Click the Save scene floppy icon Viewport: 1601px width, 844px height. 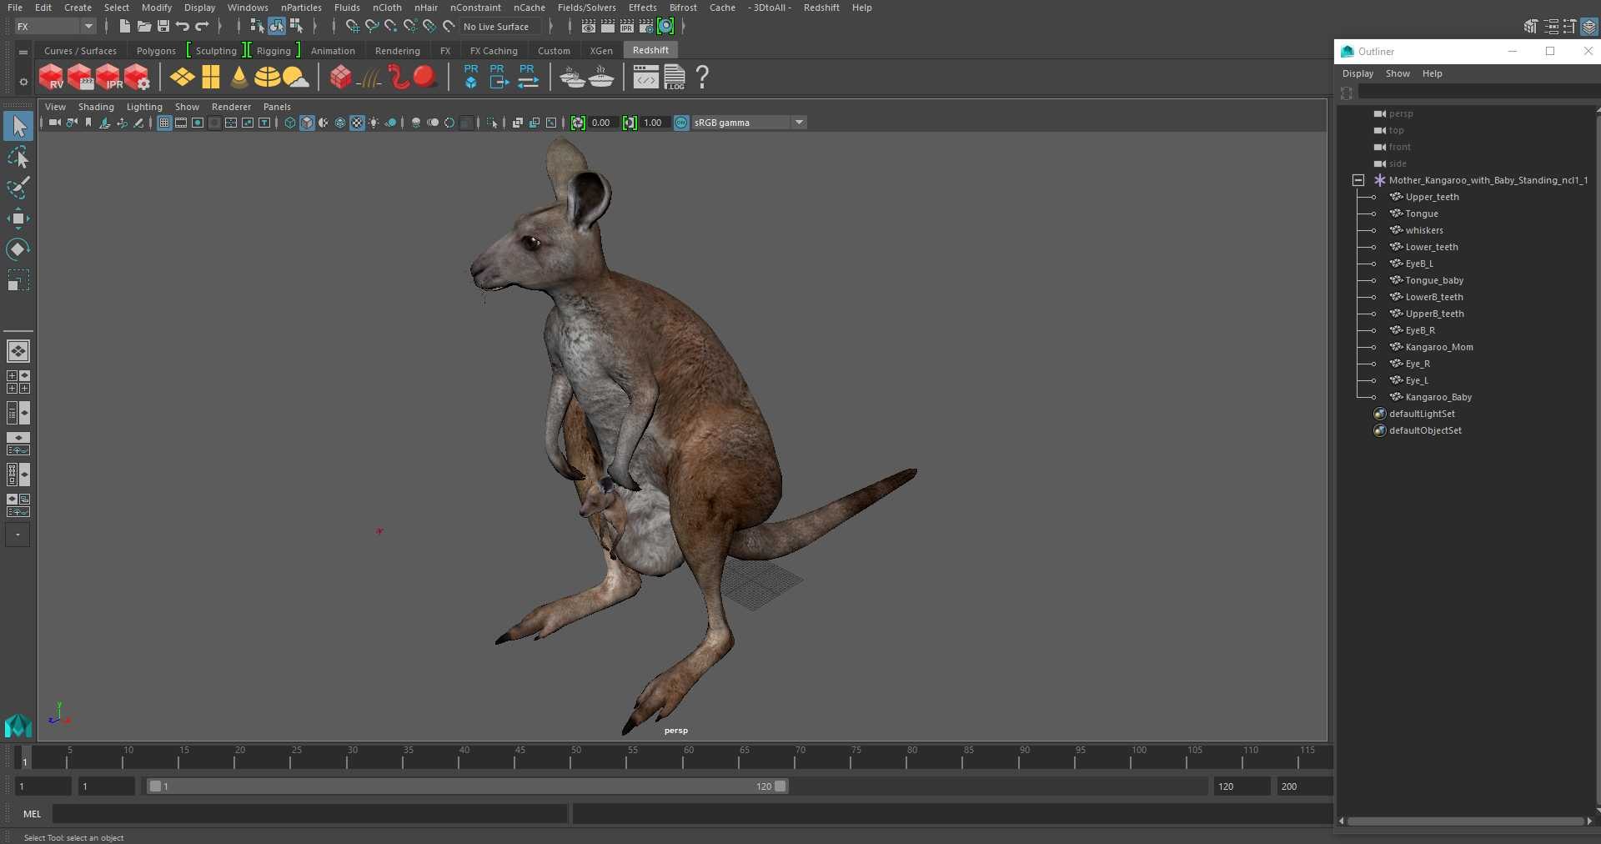163,27
